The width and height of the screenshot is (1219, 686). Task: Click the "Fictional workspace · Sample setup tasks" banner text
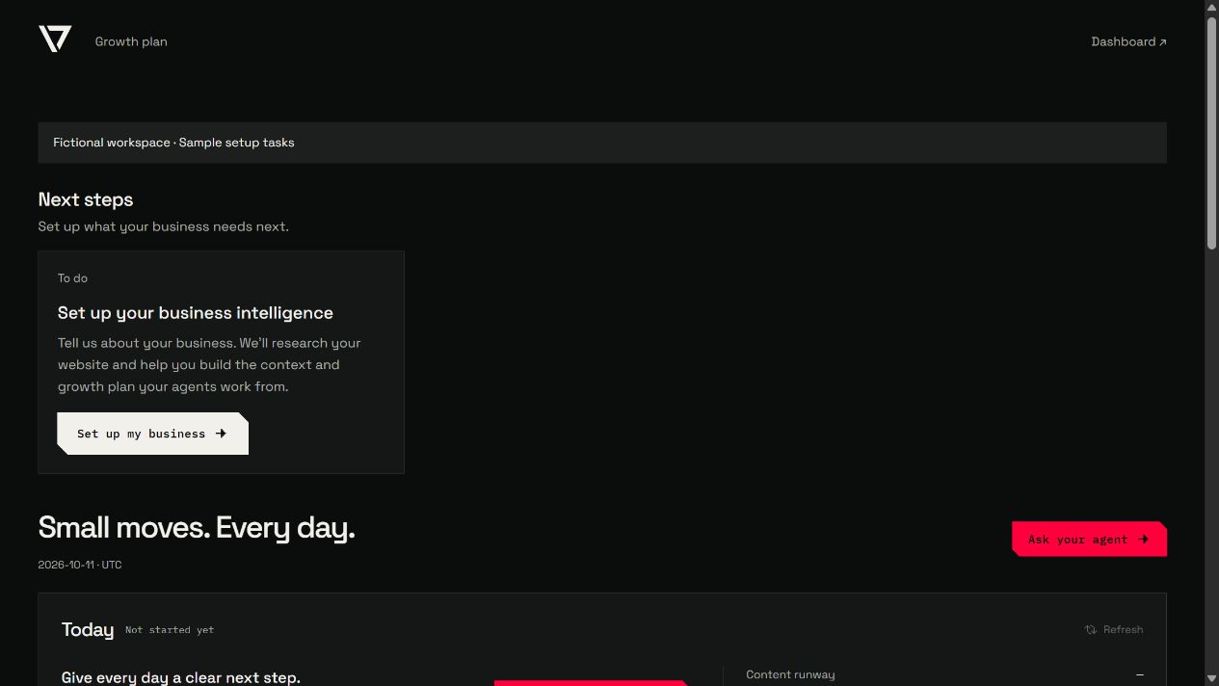tap(173, 143)
